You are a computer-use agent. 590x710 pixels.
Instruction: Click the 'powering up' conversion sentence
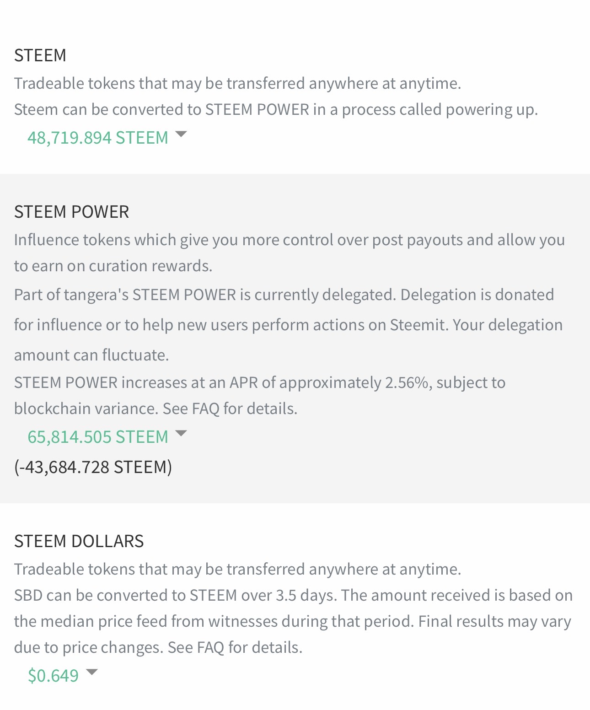[x=276, y=110]
